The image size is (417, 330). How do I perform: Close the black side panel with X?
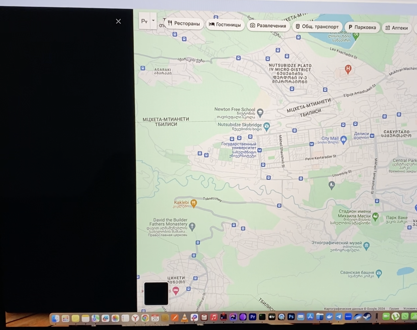pos(118,21)
